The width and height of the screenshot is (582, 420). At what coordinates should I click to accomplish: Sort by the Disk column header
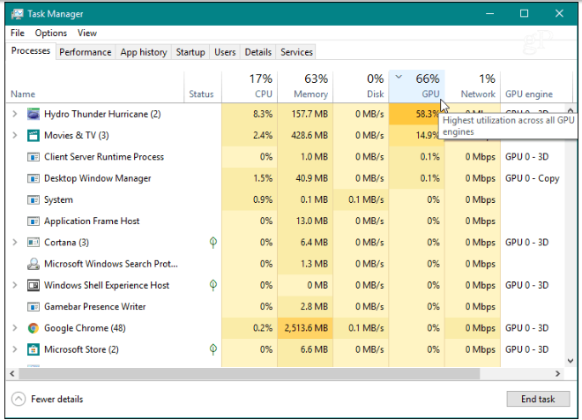(361, 86)
